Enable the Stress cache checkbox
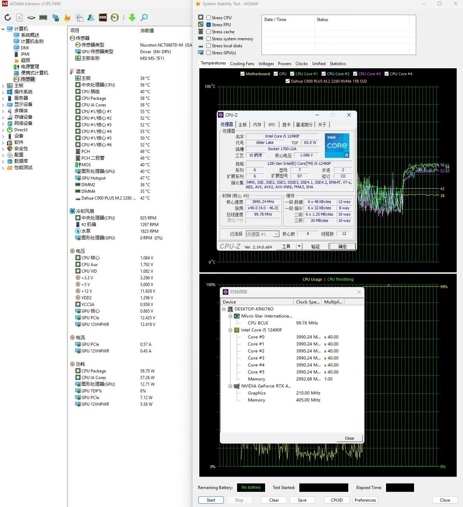The image size is (463, 507). point(208,32)
